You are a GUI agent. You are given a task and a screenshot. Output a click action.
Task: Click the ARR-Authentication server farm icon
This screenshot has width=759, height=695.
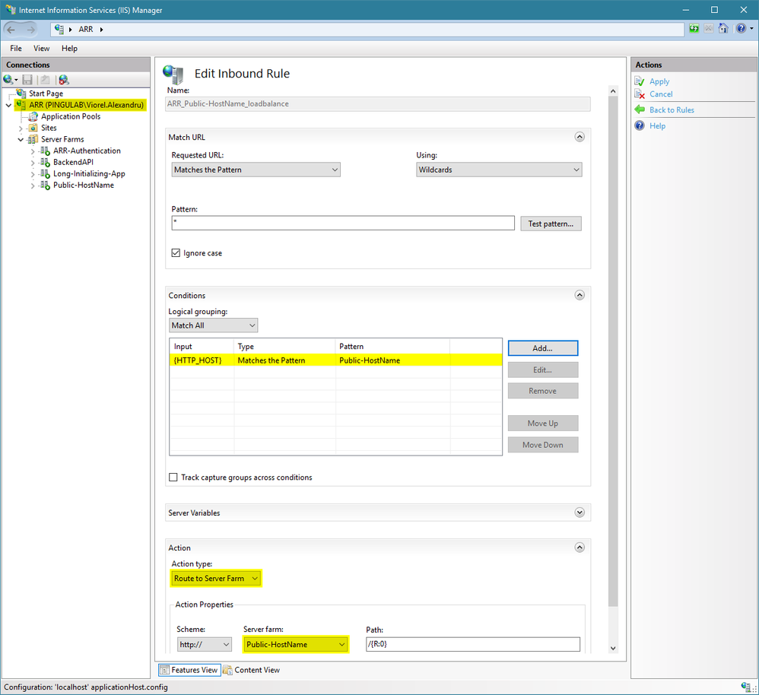click(45, 151)
